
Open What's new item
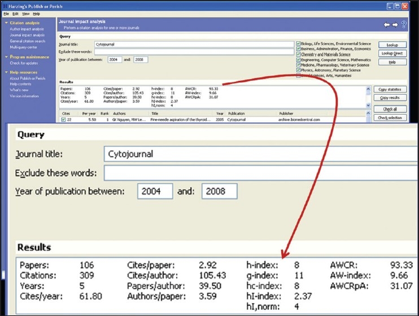[x=19, y=90]
